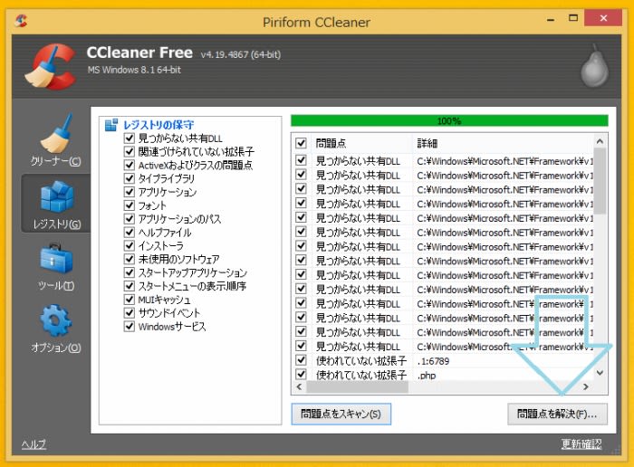The width and height of the screenshot is (634, 467).
Task: Select the レジストリ registry cubes icon
Action: coord(55,200)
